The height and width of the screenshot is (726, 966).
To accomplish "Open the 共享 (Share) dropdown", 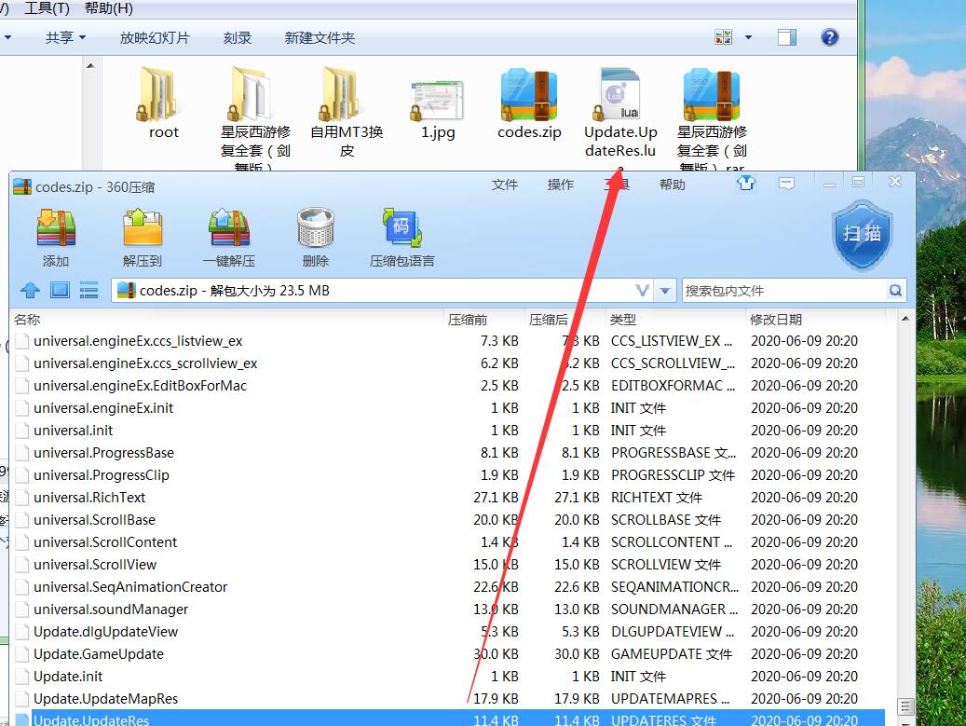I will [x=65, y=37].
